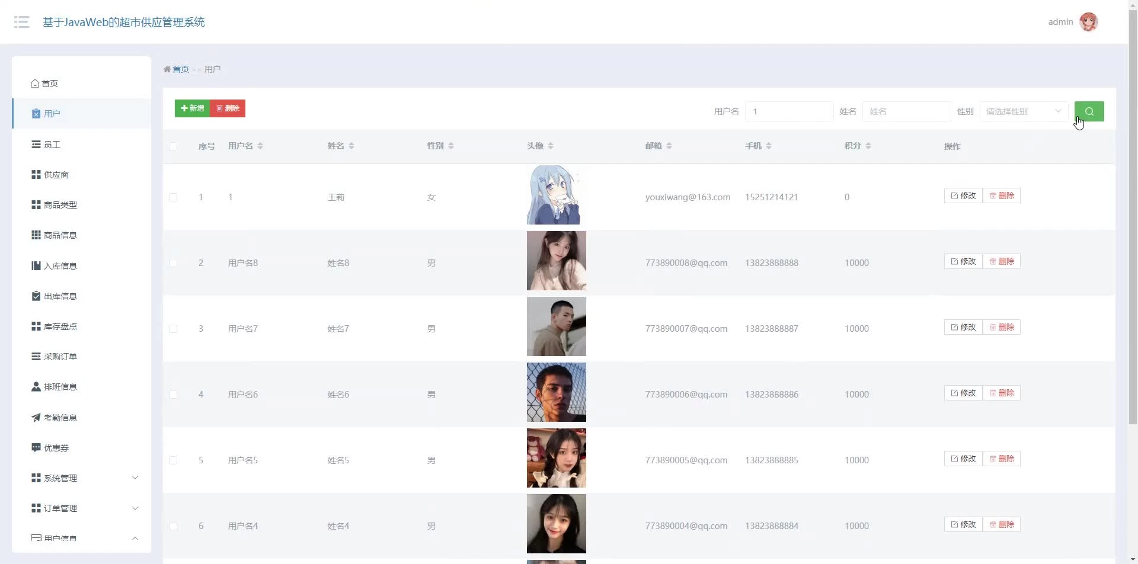1138x564 pixels.
Task: Open 请选择性别 dropdown
Action: pos(1024,111)
